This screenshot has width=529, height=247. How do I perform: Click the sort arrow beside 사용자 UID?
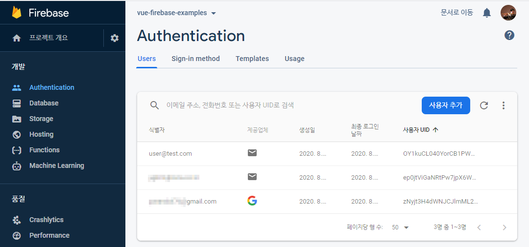435,130
